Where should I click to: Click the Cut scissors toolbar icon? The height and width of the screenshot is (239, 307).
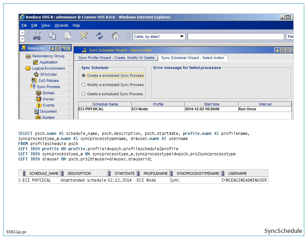pos(37,36)
